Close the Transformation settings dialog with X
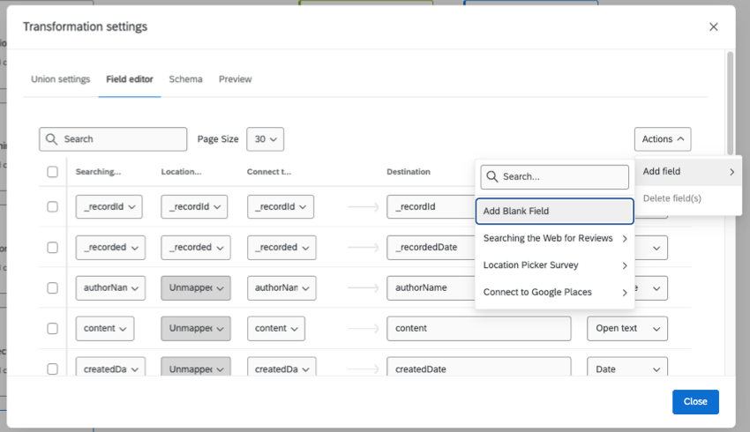Viewport: 750px width, 432px height. point(713,26)
